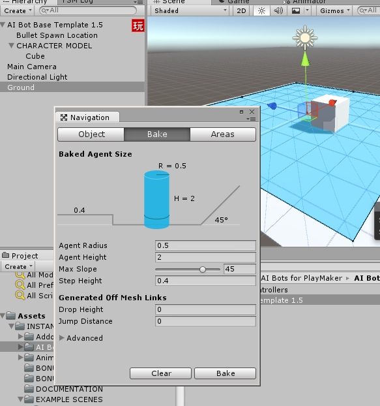Screen dimensions: 380x406
Task: Adjust the Max Slope slider handle
Action: click(203, 270)
